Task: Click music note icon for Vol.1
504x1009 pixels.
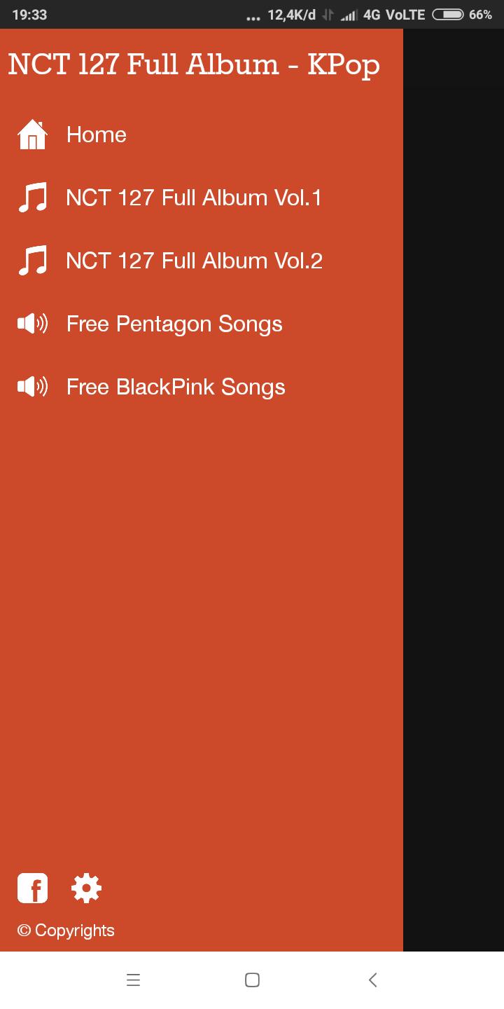Action: click(x=32, y=198)
